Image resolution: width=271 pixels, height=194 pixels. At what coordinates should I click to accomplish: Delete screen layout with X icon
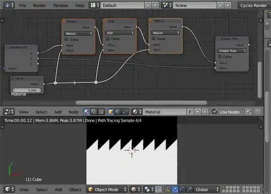click(x=155, y=5)
